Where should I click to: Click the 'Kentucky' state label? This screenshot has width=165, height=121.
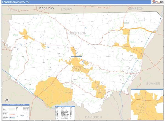[47, 8]
